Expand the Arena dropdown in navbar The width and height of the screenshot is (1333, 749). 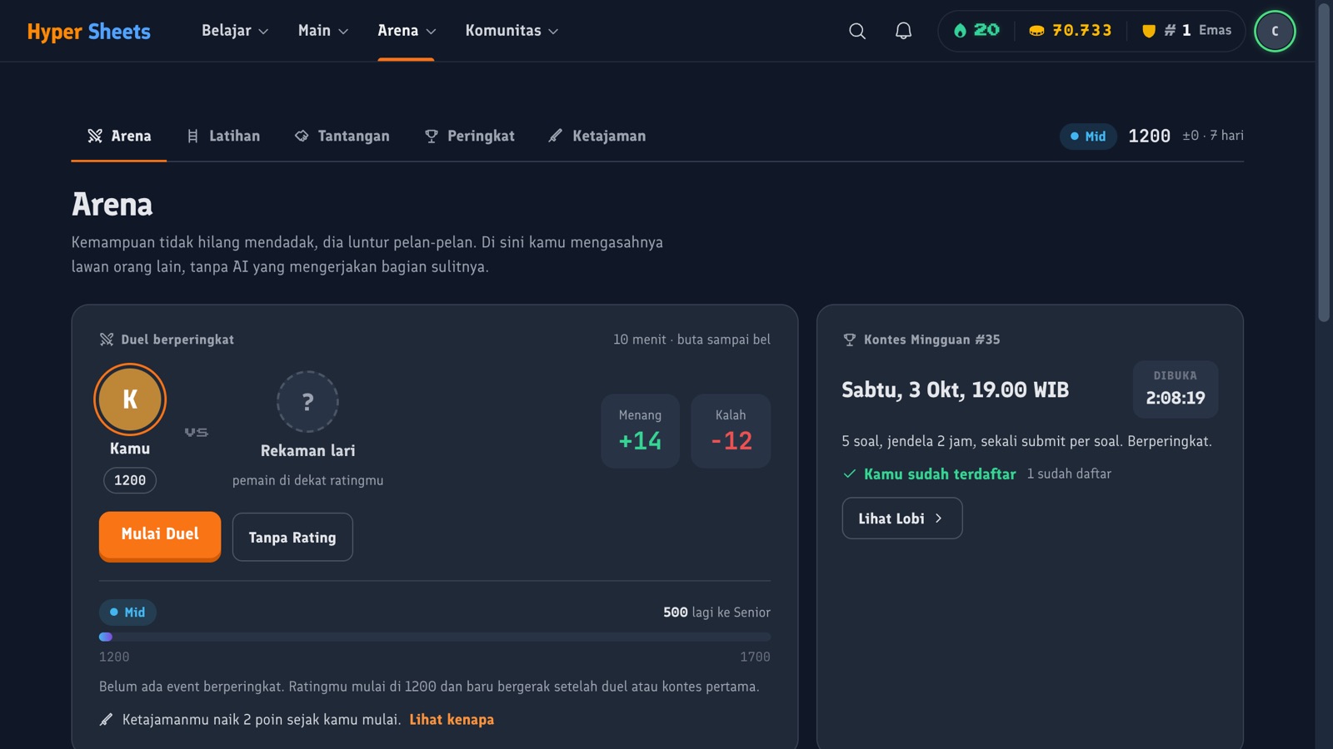(x=407, y=31)
